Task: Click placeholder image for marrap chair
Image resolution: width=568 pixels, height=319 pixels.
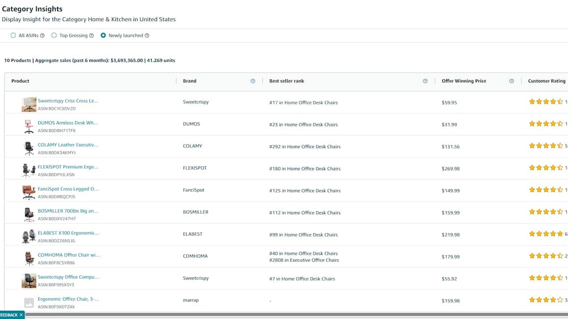Action: (x=29, y=302)
